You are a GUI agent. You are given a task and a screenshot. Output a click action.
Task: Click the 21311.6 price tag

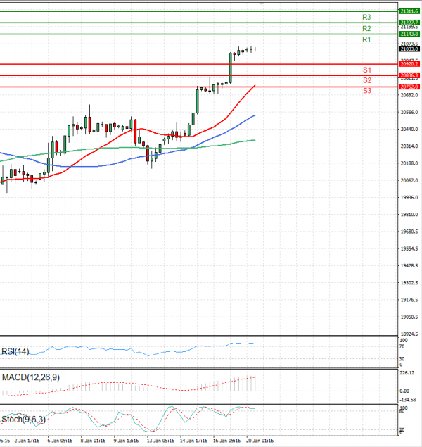tap(409, 11)
